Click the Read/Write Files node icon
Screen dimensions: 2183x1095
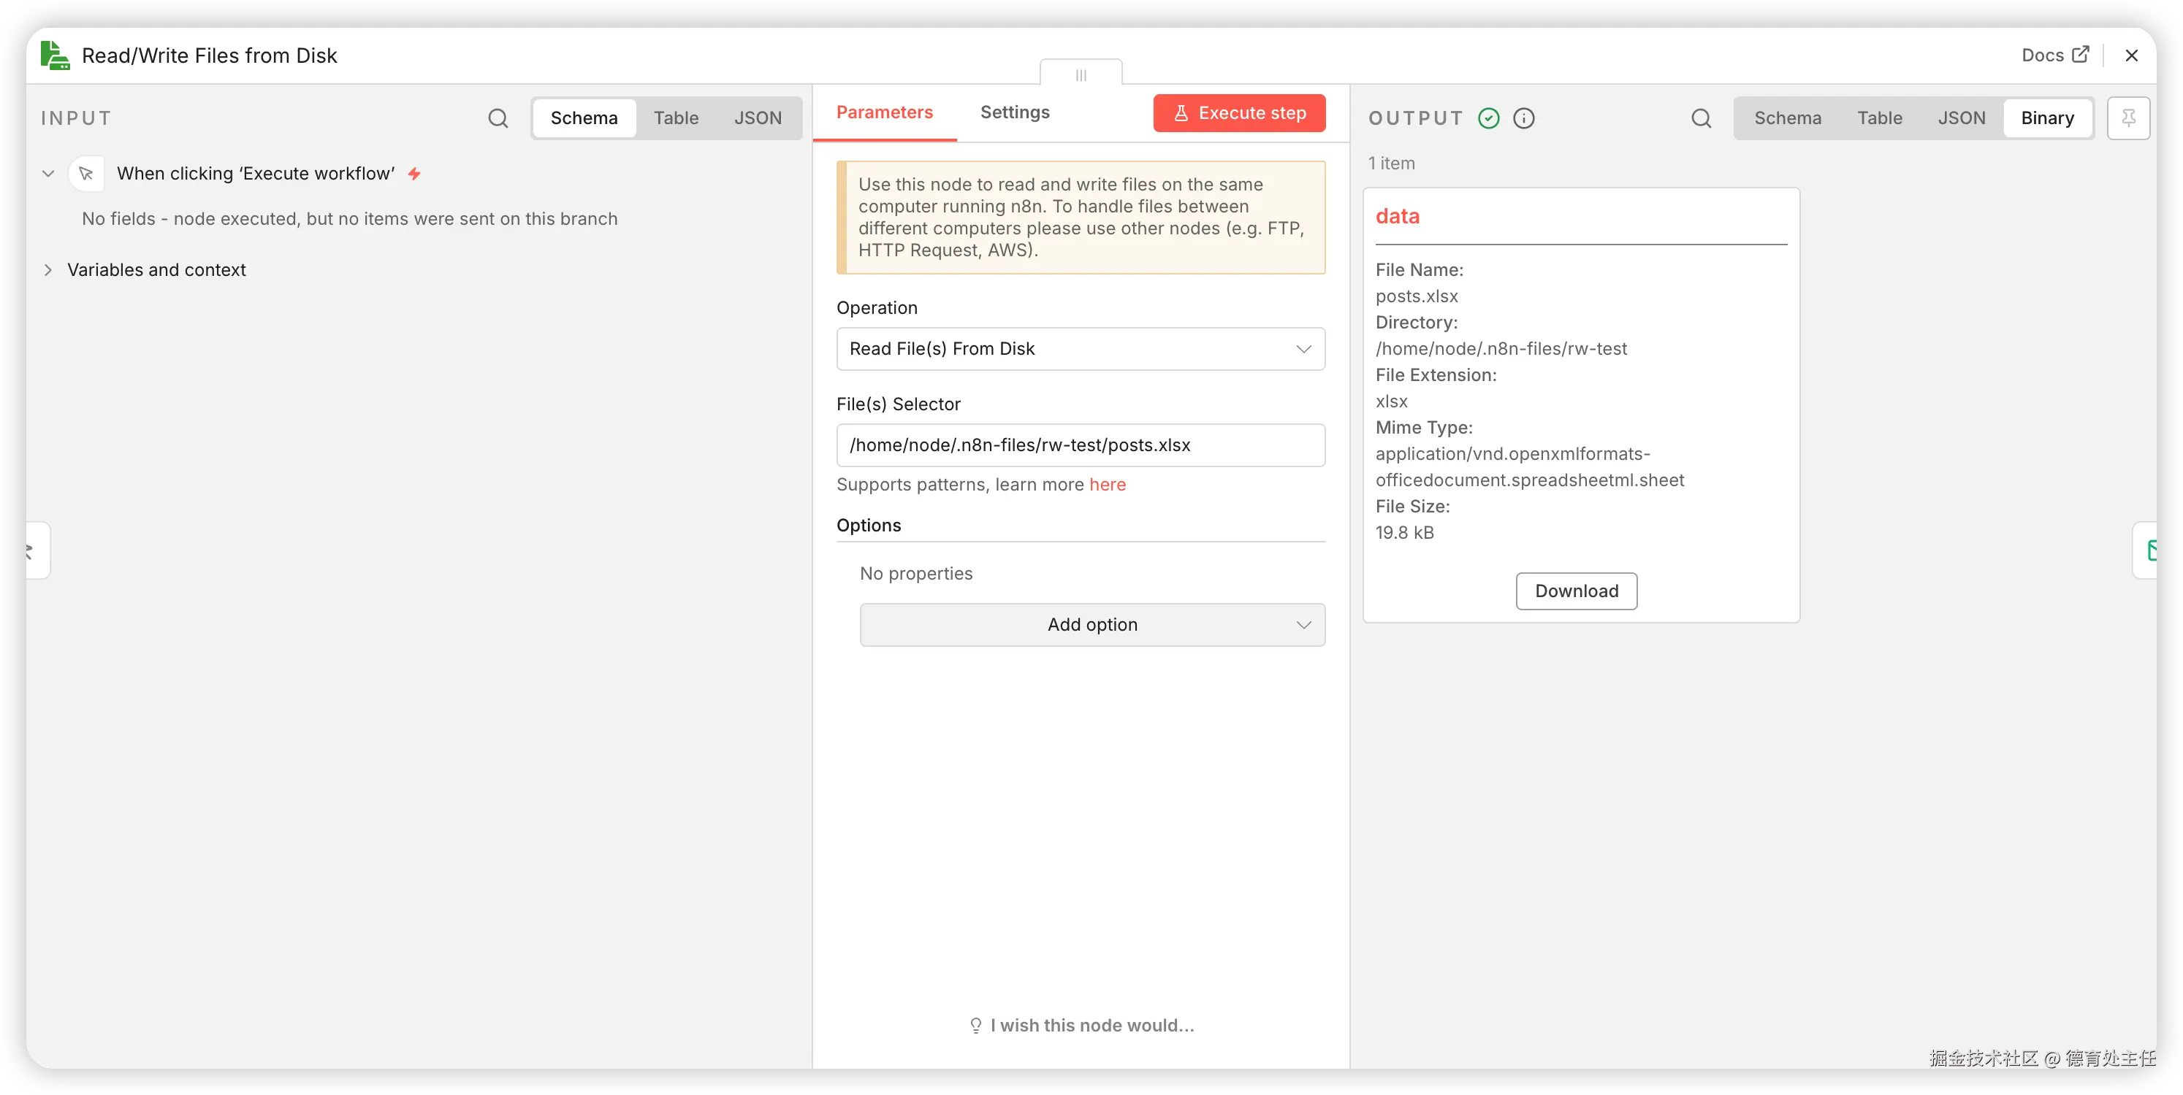55,56
